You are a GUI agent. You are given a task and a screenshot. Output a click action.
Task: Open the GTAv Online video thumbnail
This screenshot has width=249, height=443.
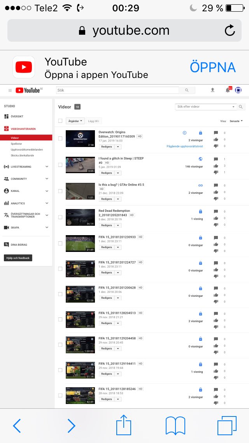click(x=81, y=191)
